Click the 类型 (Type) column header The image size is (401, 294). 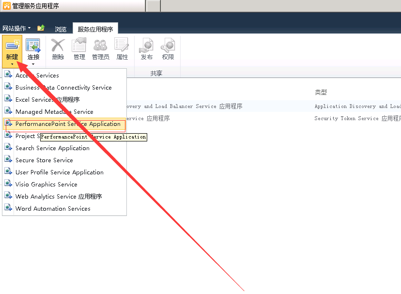[x=321, y=92]
